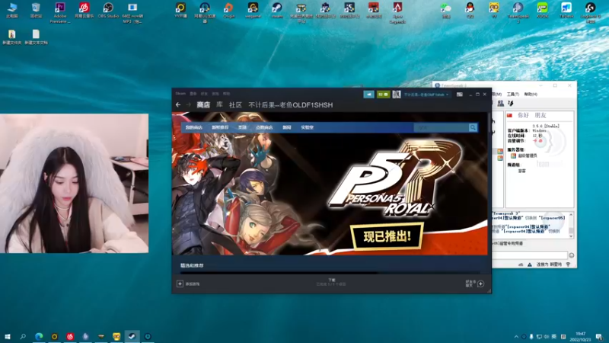Open the wegame desktop shortcut

click(x=253, y=11)
